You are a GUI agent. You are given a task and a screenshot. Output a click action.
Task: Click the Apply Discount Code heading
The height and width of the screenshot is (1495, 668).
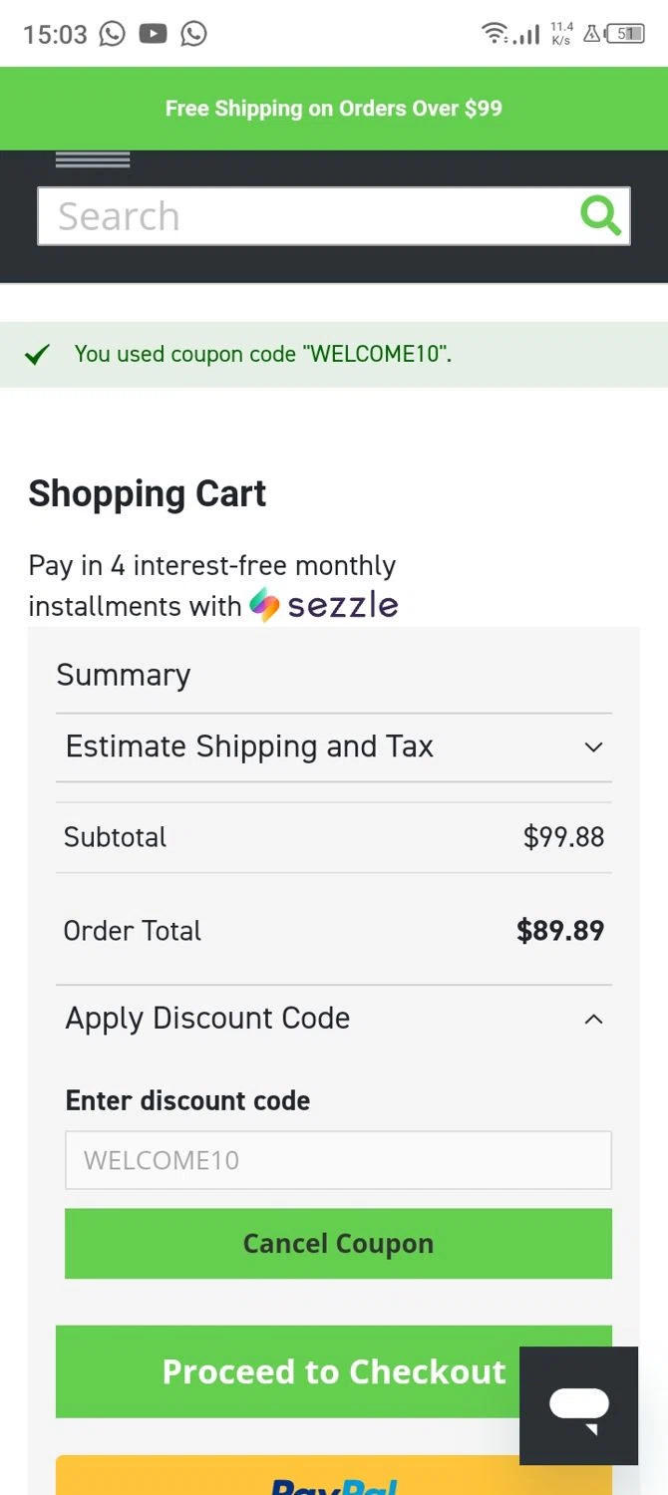[207, 1019]
